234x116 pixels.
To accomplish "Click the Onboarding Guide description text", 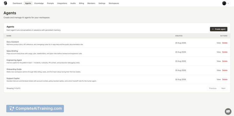I will 44,72.
